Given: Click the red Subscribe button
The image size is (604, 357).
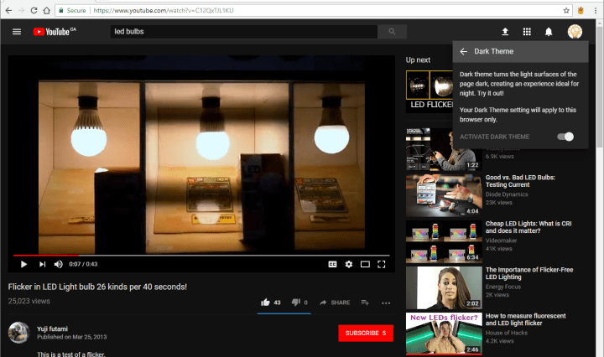Looking at the screenshot, I should coord(366,333).
